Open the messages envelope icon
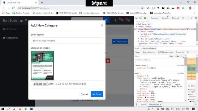Screen dimensions: 198x111 click(x=122, y=20)
